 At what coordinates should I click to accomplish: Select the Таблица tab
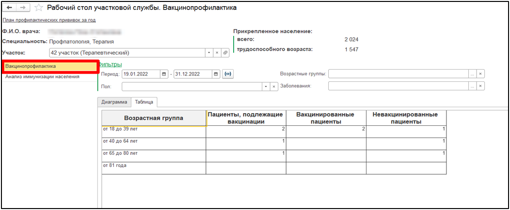click(x=144, y=102)
